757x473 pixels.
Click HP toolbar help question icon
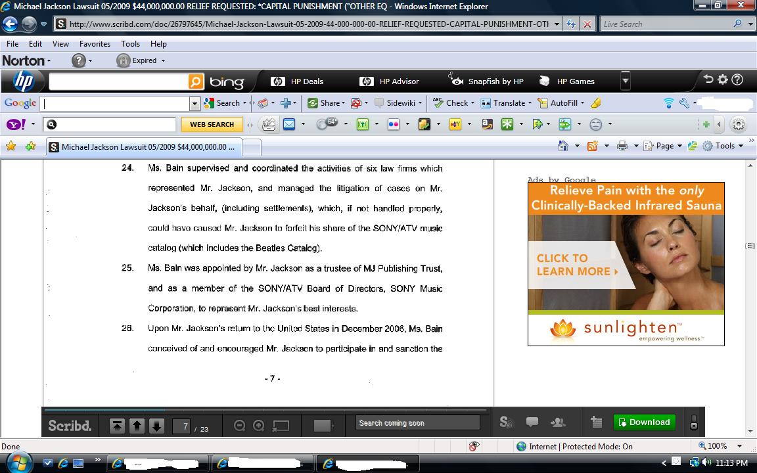pyautogui.click(x=737, y=79)
